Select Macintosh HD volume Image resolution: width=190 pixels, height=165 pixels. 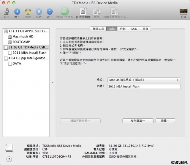(x=26, y=36)
